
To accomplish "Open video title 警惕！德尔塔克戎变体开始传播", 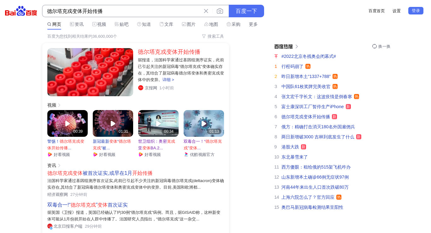I will pyautogui.click(x=66, y=145).
